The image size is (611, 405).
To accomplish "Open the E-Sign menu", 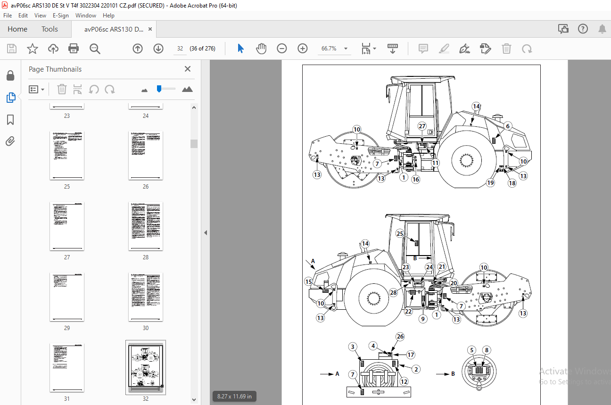I will pos(61,16).
